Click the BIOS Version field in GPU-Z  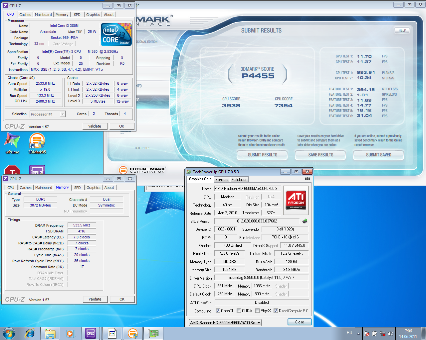click(257, 221)
